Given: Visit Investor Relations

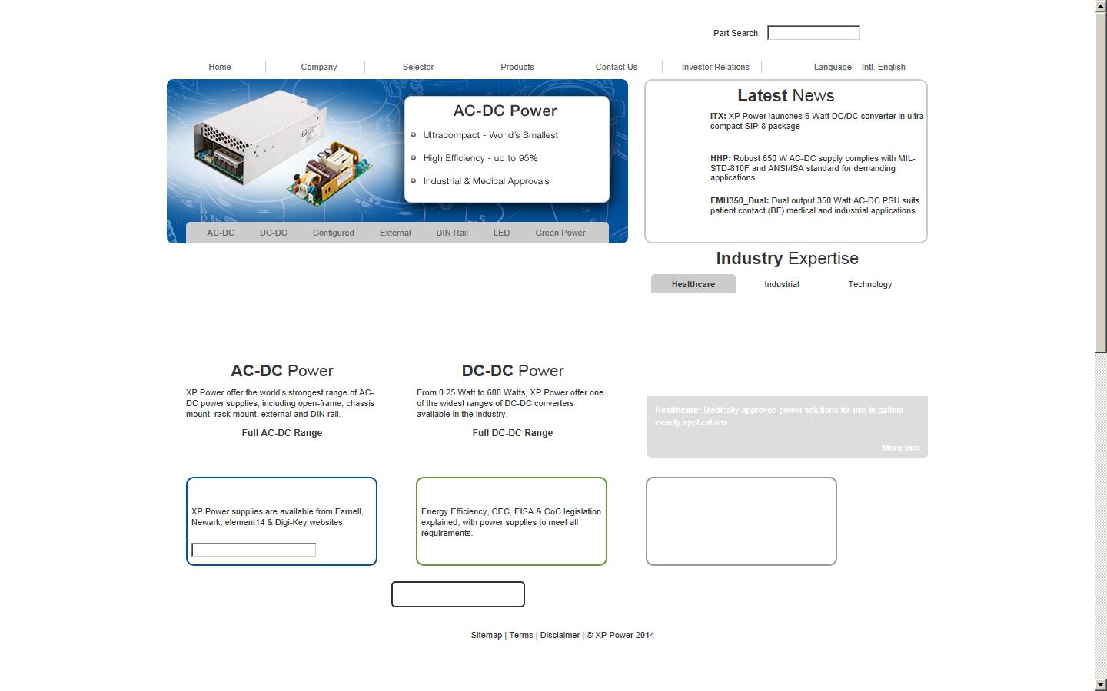Looking at the screenshot, I should (714, 67).
